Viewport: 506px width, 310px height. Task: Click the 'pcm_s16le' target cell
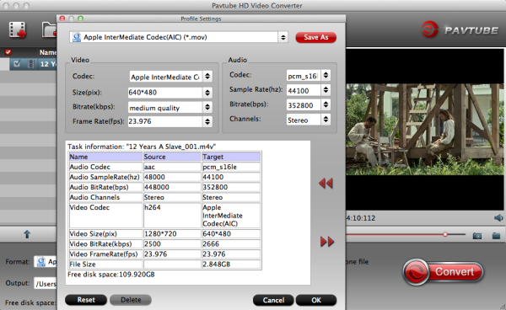tap(231, 167)
